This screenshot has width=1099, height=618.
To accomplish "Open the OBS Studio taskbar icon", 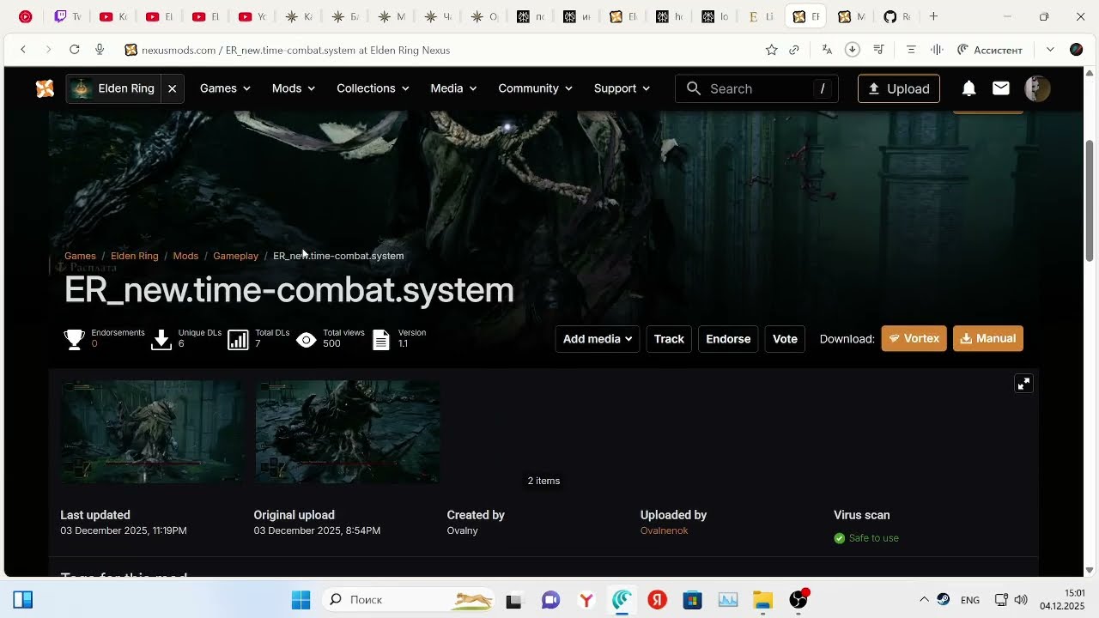I will pyautogui.click(x=798, y=600).
